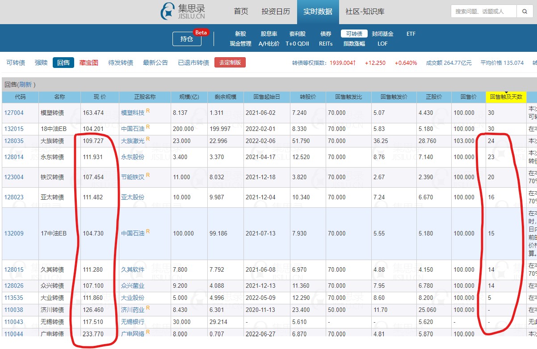The height and width of the screenshot is (349, 537).
Task: Click the red Beta badge on 持仓
Action: [x=201, y=32]
